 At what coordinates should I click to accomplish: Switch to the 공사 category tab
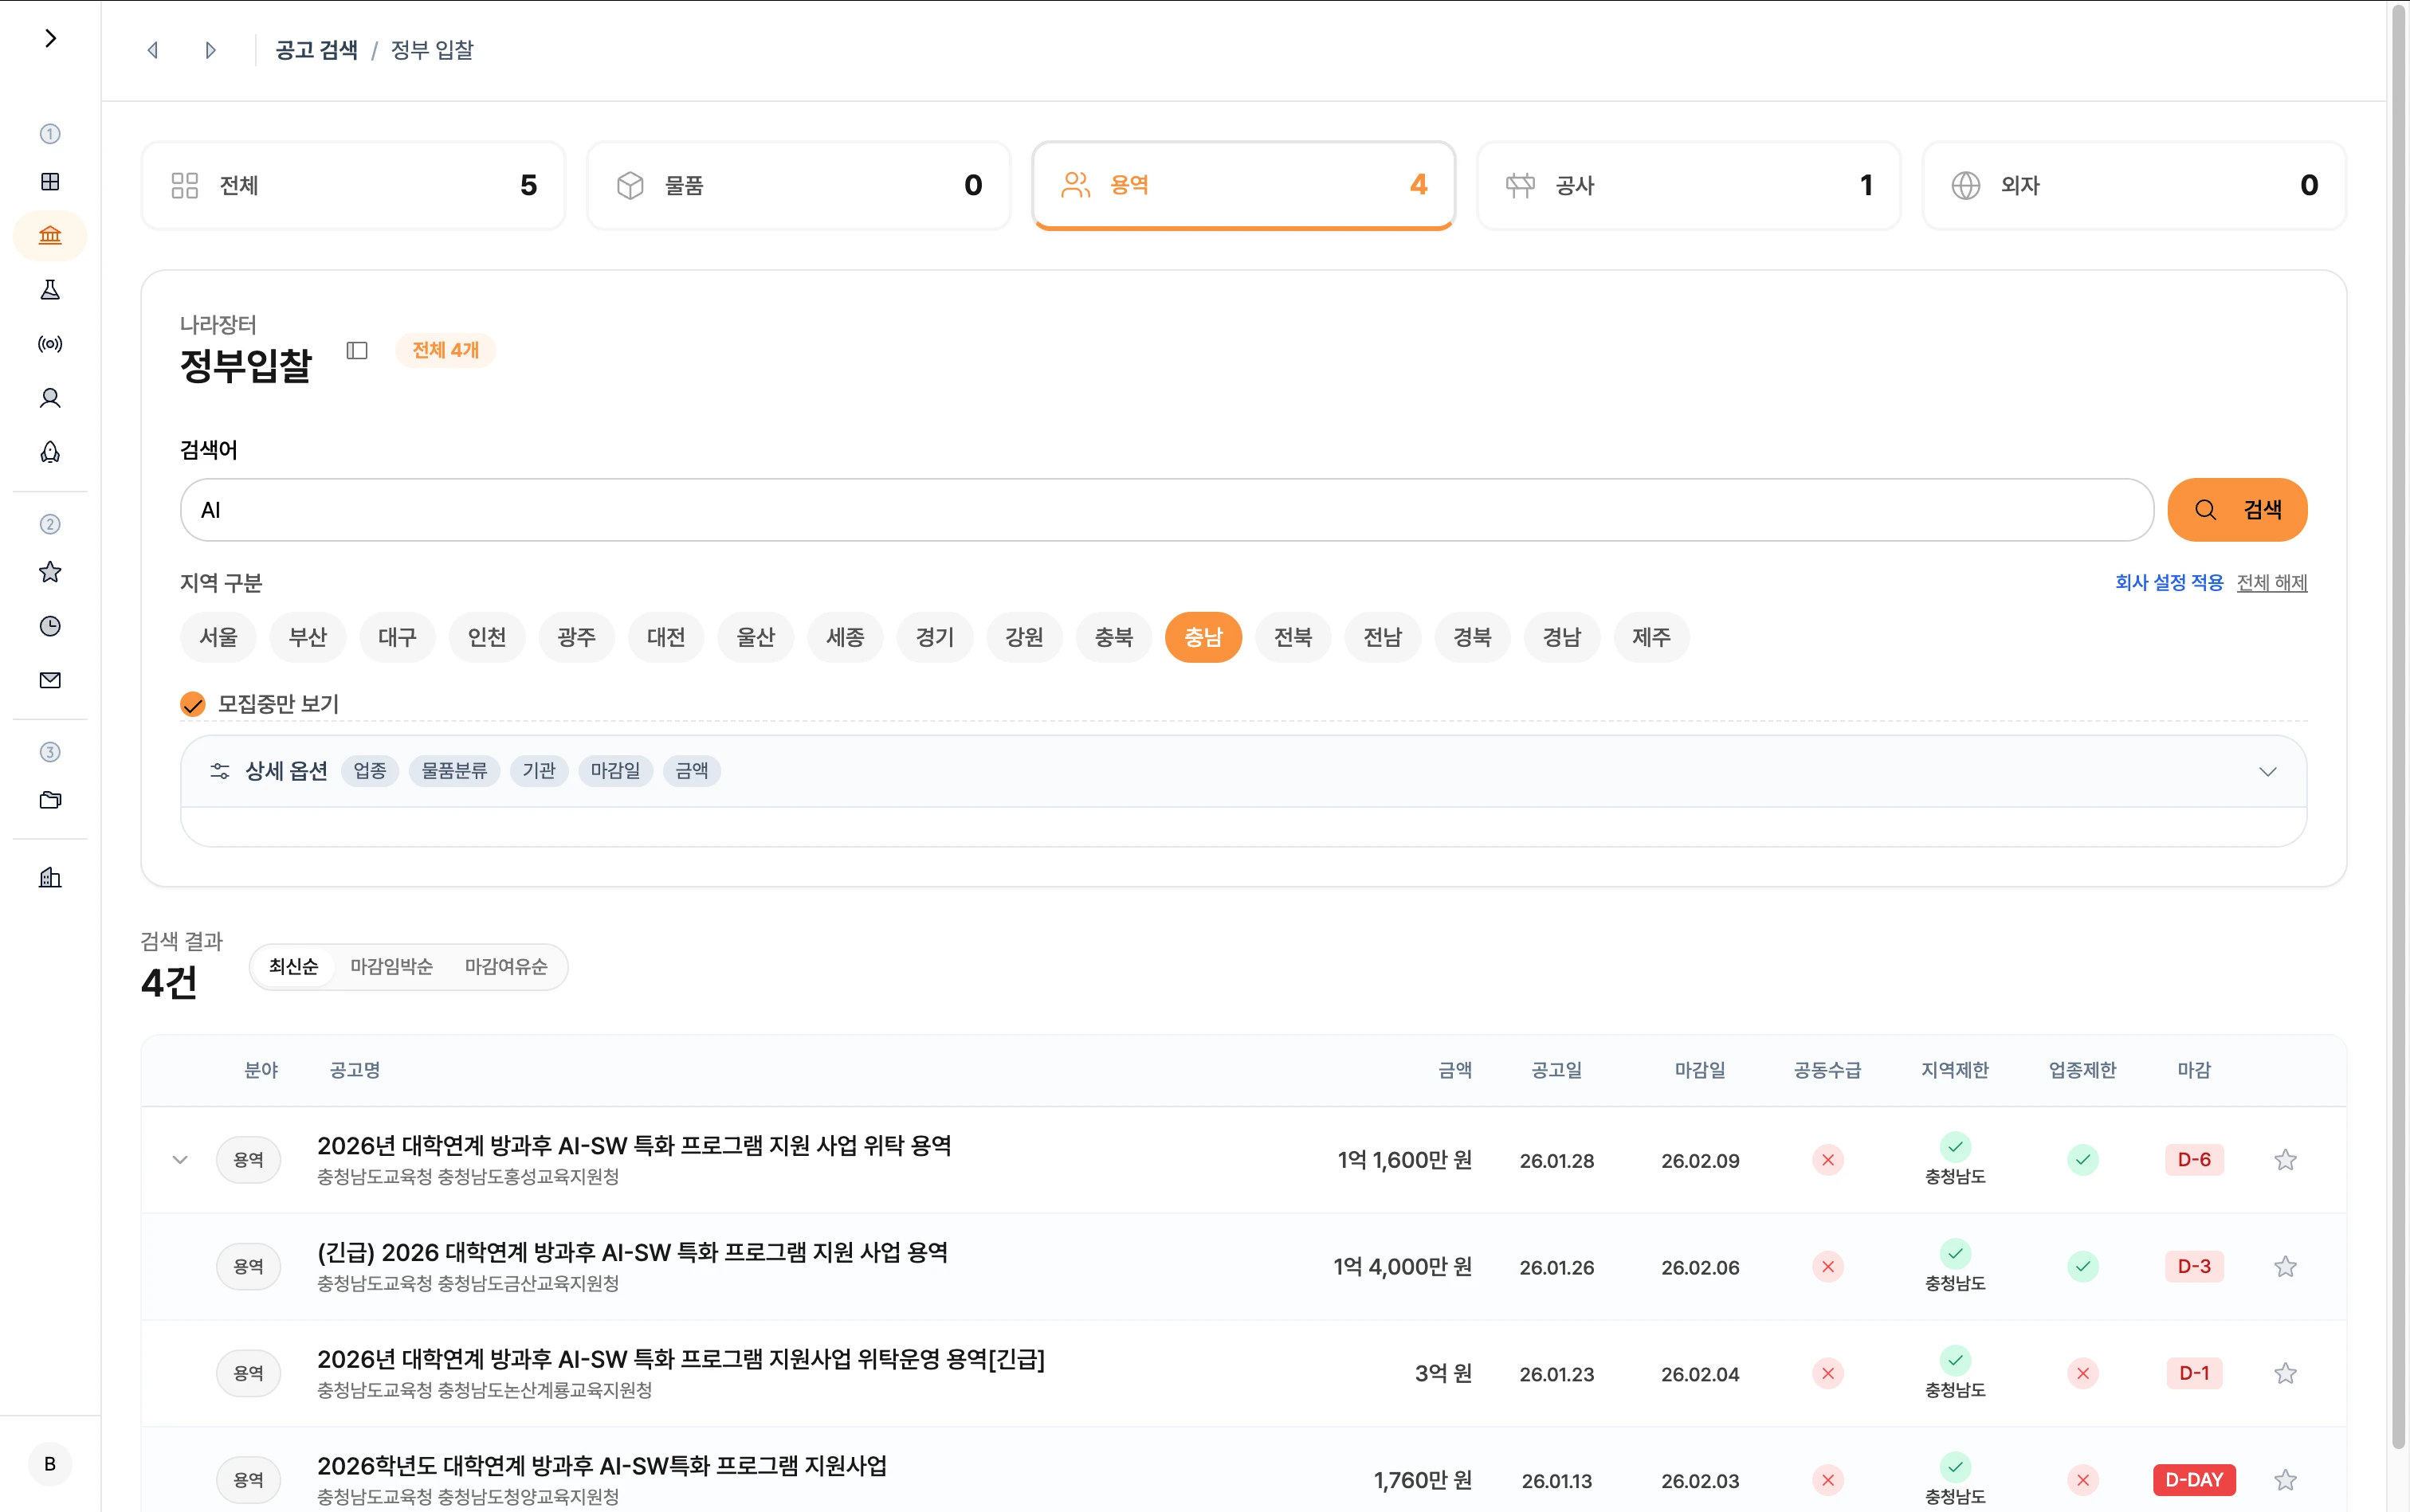point(1688,185)
